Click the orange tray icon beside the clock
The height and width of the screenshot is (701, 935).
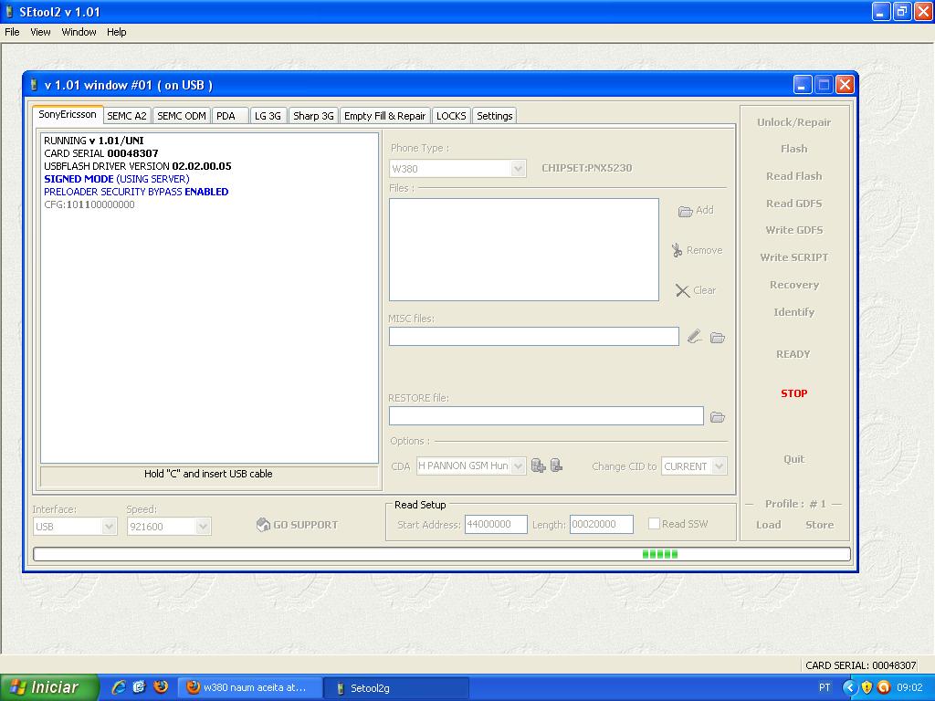884,688
